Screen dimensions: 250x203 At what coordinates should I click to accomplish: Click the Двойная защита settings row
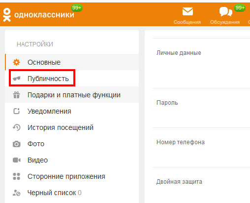(201, 185)
